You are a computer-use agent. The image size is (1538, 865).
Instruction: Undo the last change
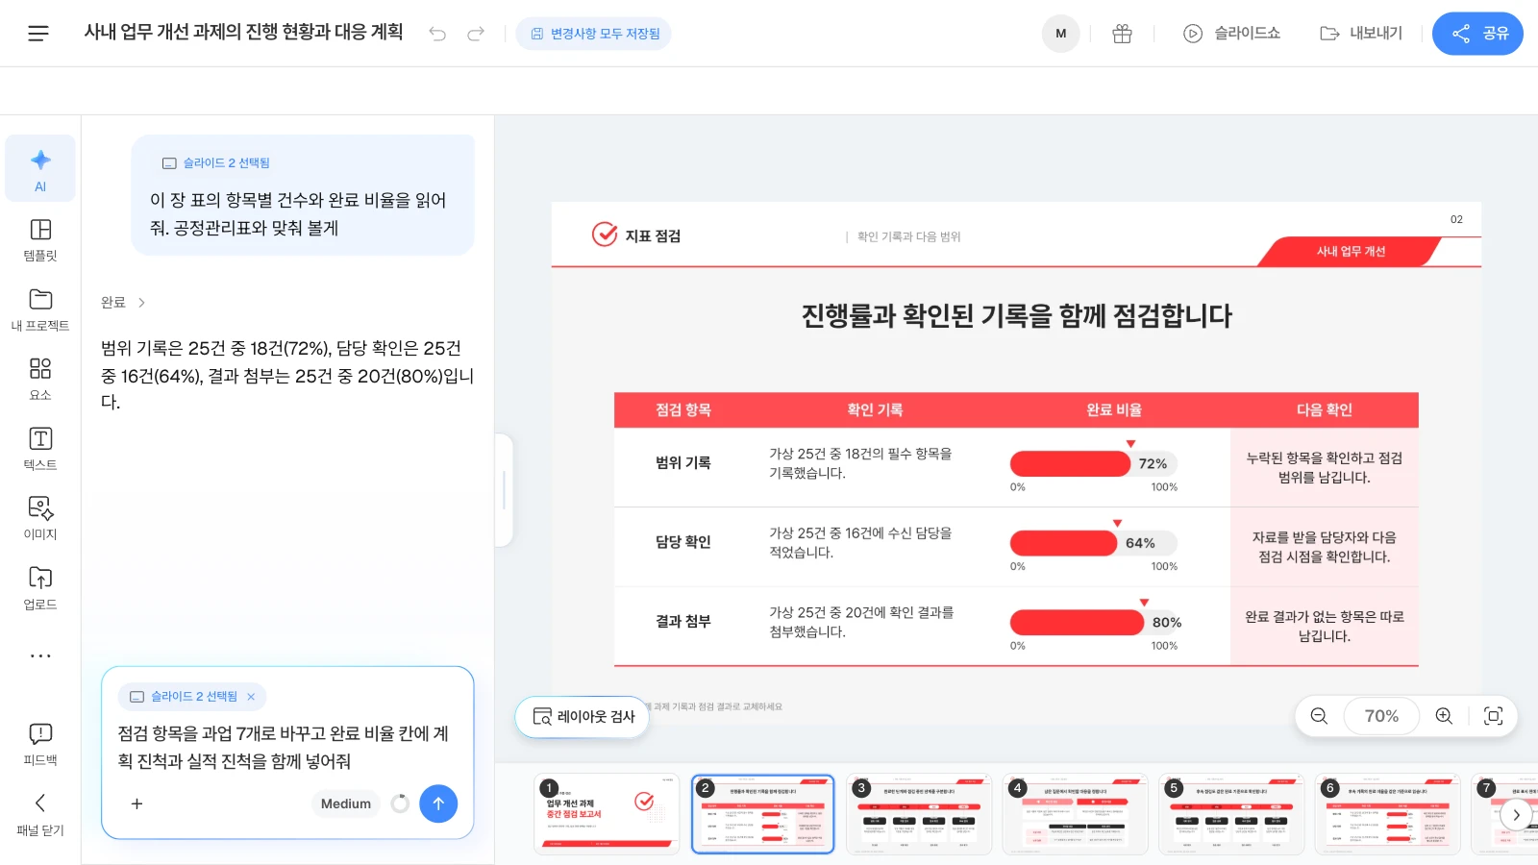pyautogui.click(x=437, y=34)
